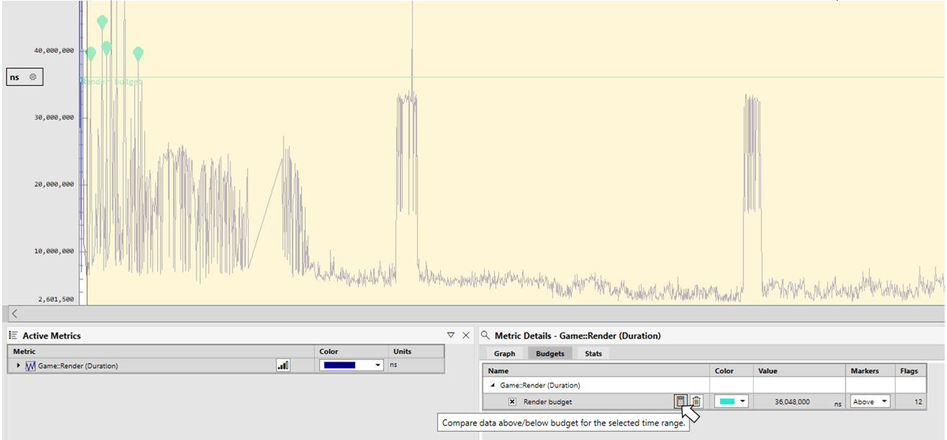This screenshot has height=440, width=947.
Task: Delete the Render budget with trash icon
Action: coord(696,401)
